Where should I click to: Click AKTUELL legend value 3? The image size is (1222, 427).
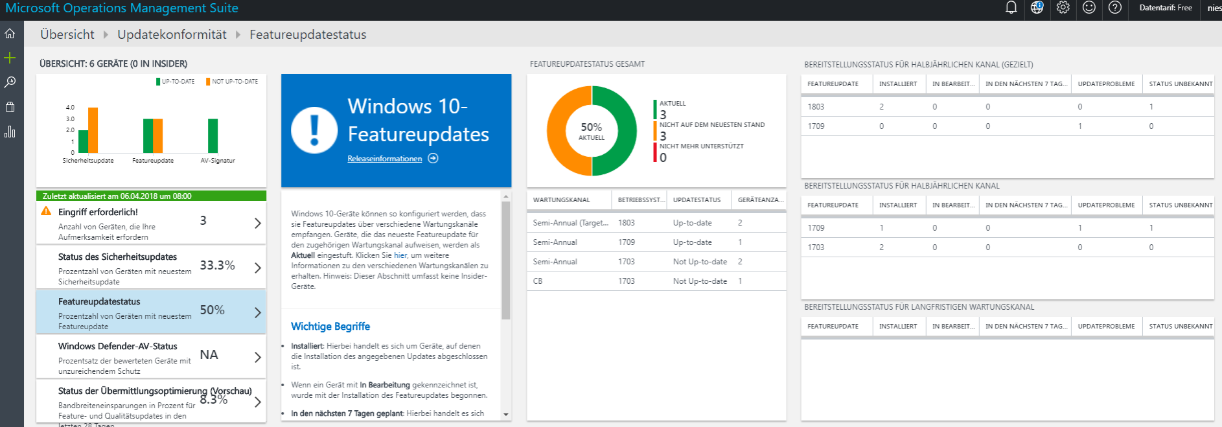point(663,115)
